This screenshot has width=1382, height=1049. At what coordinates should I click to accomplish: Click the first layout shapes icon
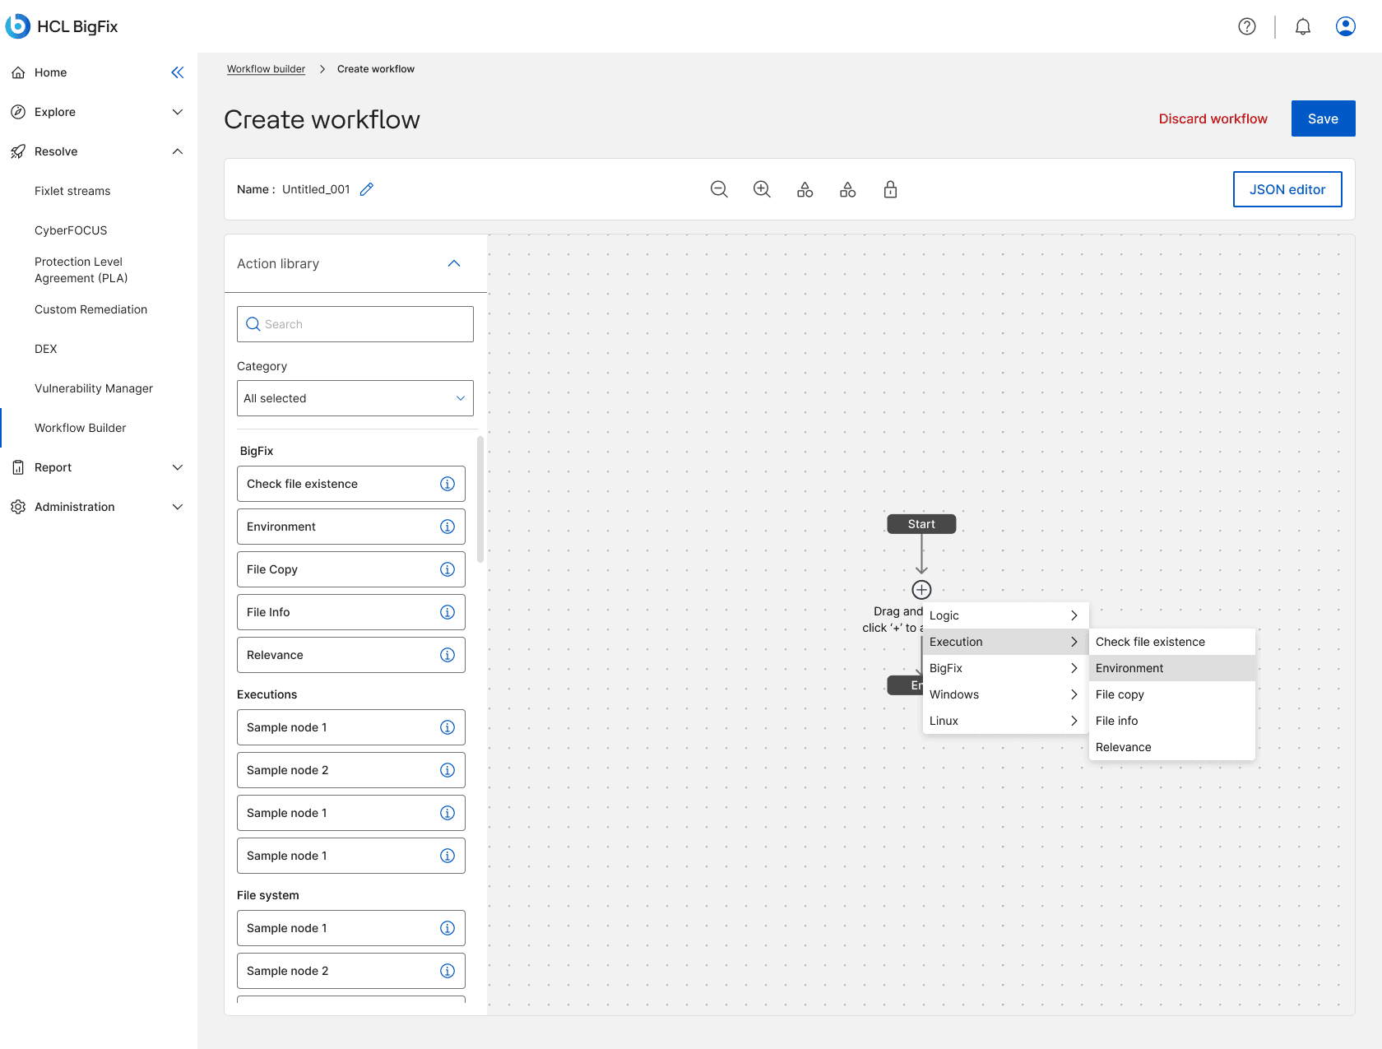pos(805,189)
